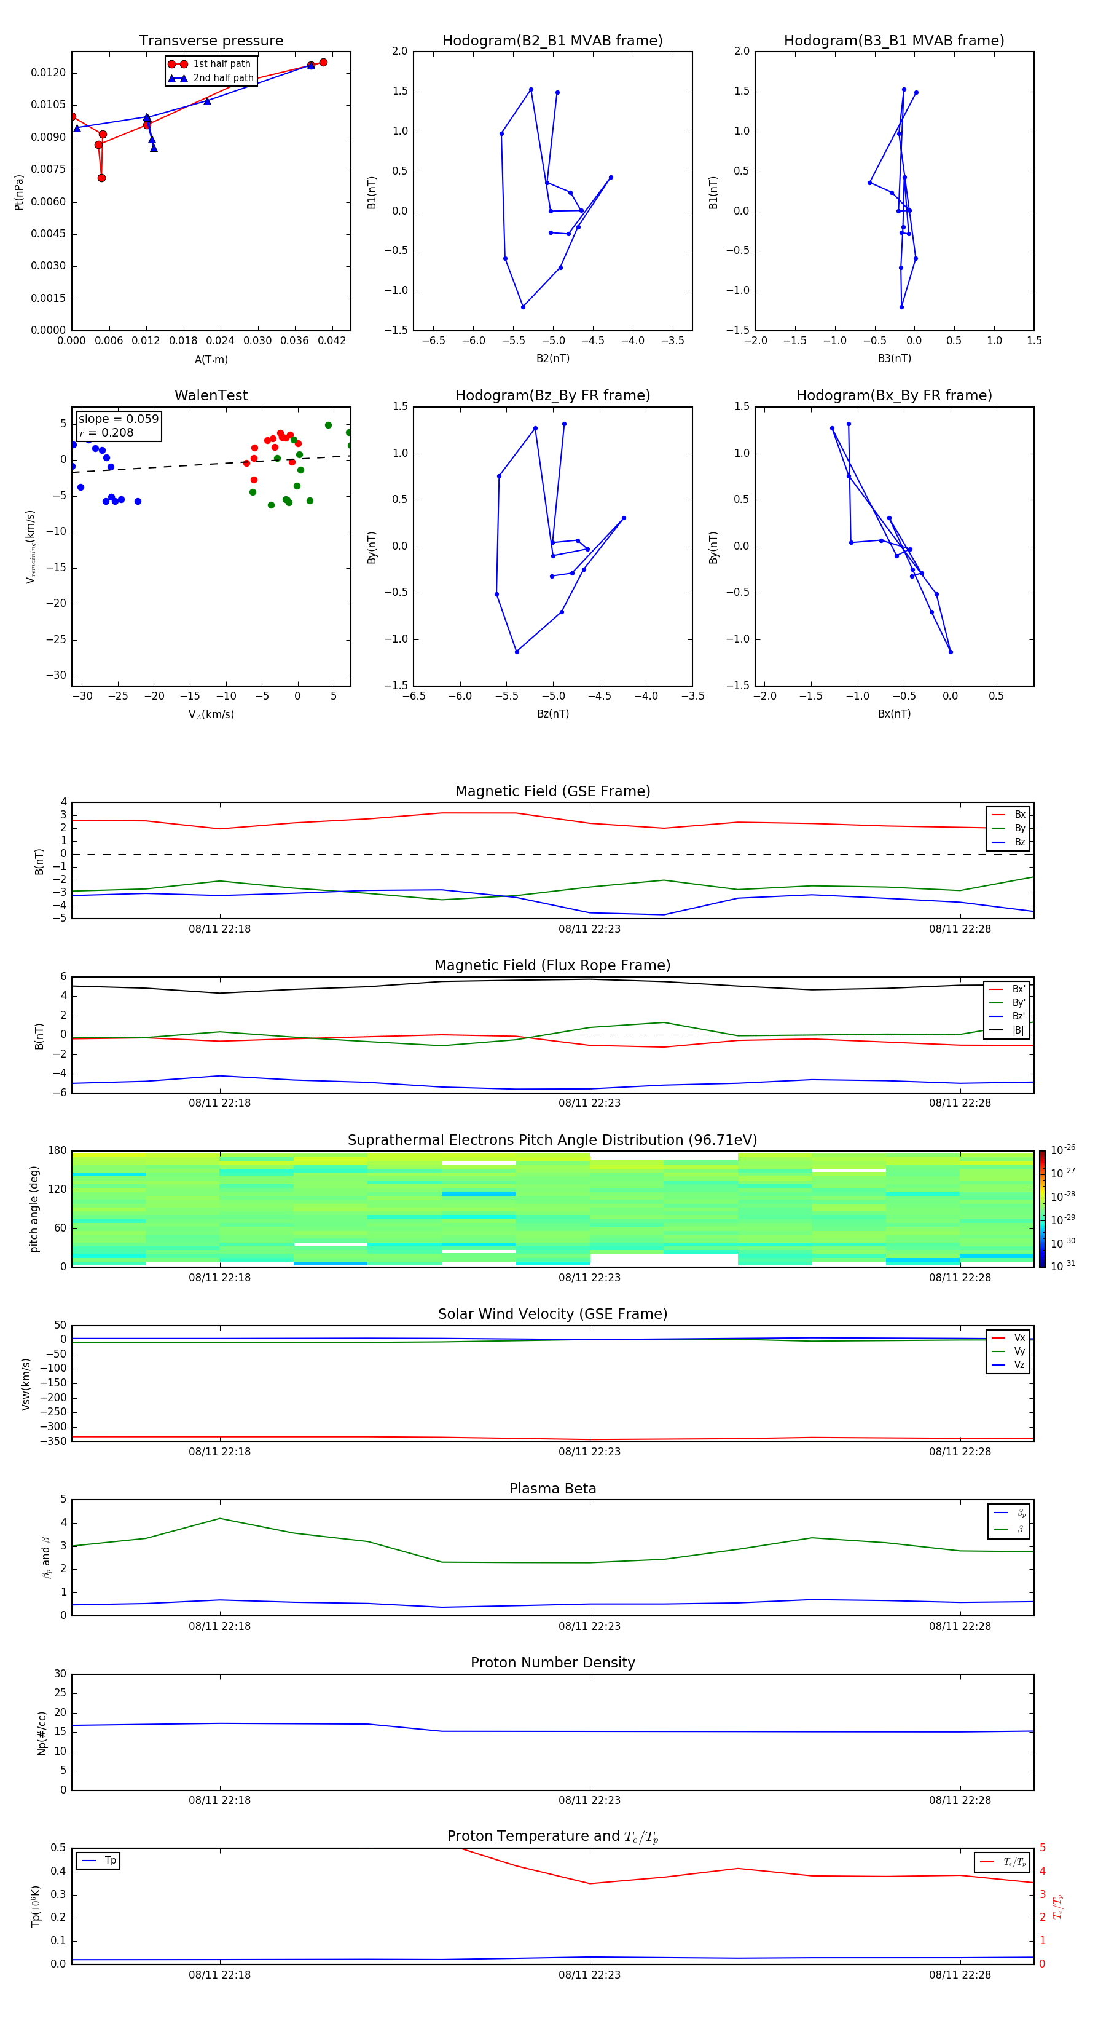Click the "By'" legend entry in flux rope panel
The image size is (1106, 2029).
(1007, 1003)
